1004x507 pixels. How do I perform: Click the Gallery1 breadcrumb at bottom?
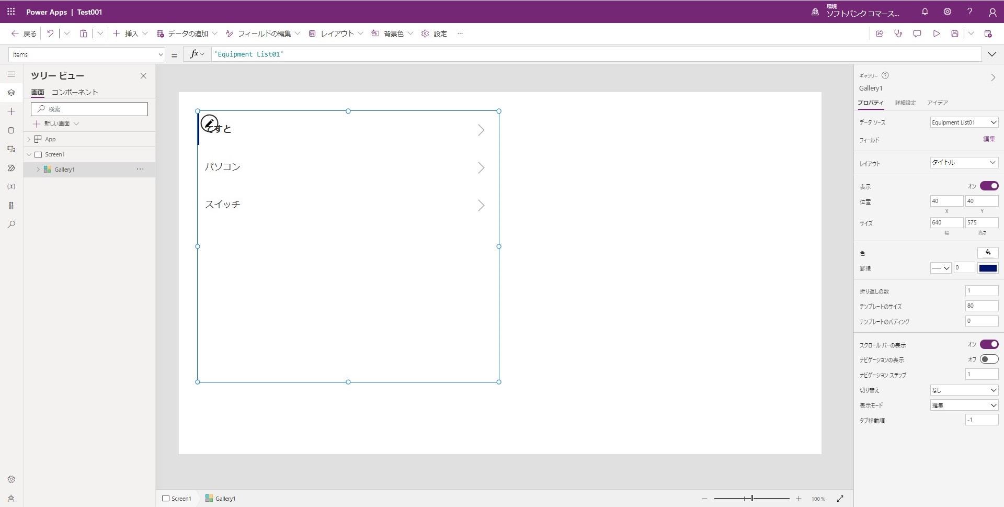221,499
